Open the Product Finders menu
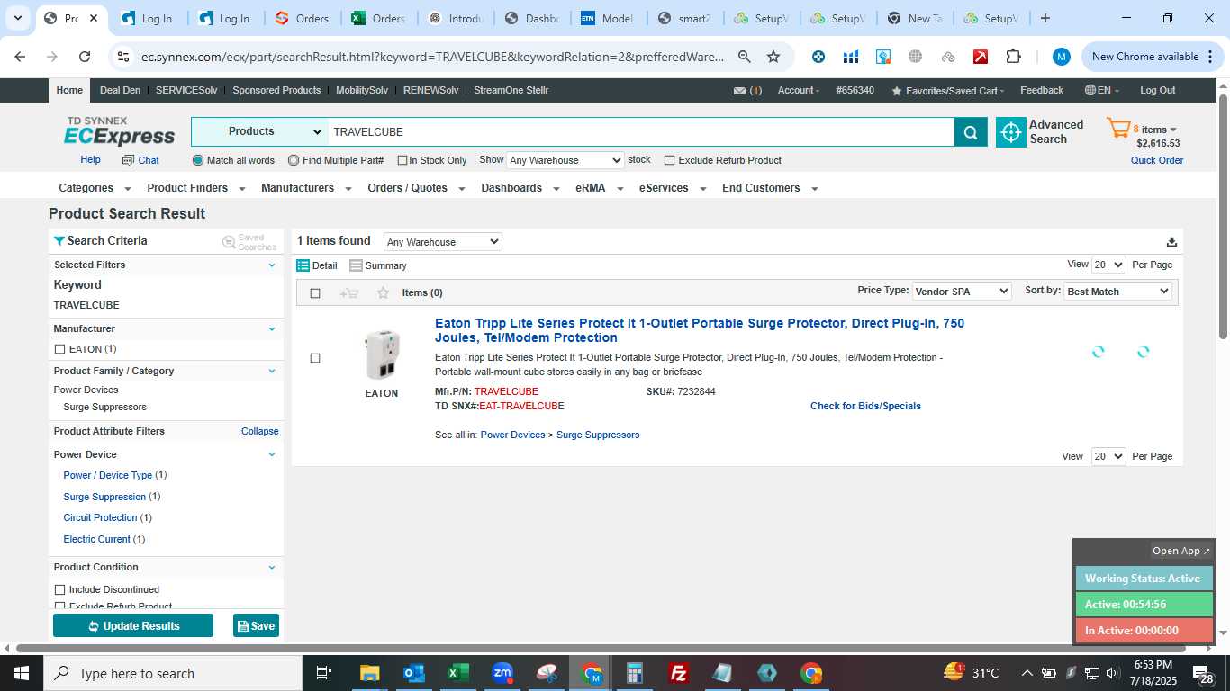 pyautogui.click(x=196, y=188)
